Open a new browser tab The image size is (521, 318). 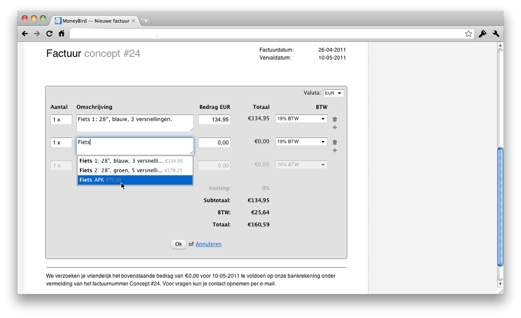tap(146, 21)
